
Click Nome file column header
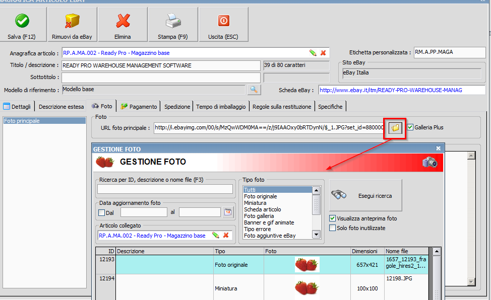406,251
